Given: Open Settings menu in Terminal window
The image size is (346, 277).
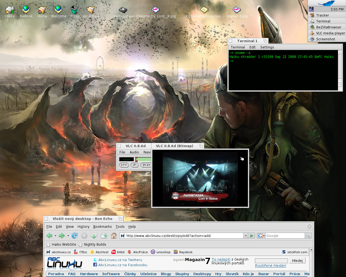Looking at the screenshot, I should [267, 47].
